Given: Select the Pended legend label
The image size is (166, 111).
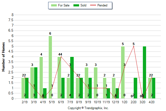Looking at the screenshot, I should click(104, 5).
